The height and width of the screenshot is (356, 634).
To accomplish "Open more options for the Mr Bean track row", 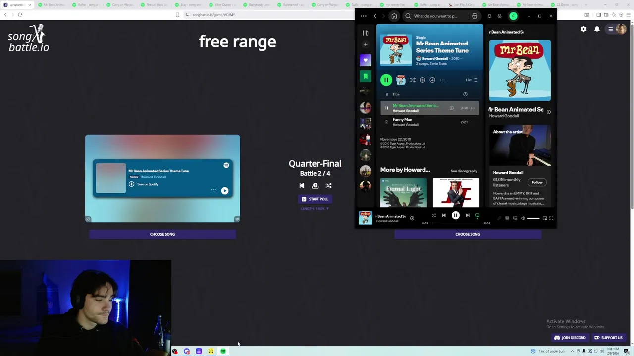I will tap(473, 108).
